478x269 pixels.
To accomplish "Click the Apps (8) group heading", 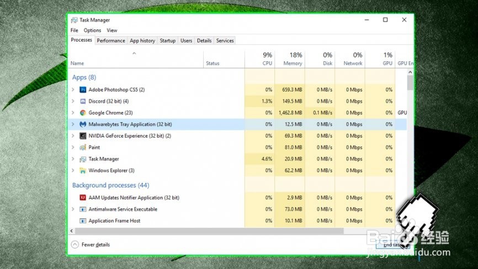I will point(84,77).
